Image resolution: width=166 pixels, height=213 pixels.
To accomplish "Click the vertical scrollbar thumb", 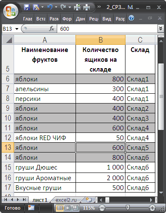I will coord(161,97).
